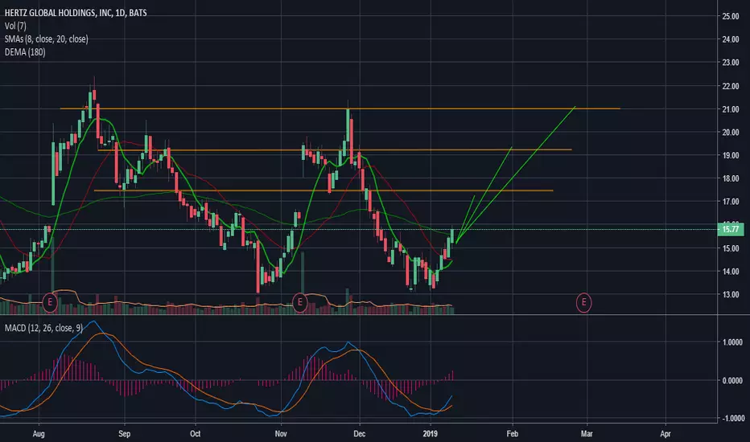The width and height of the screenshot is (750, 442).
Task: Click the Sep time axis label
Action: [125, 434]
